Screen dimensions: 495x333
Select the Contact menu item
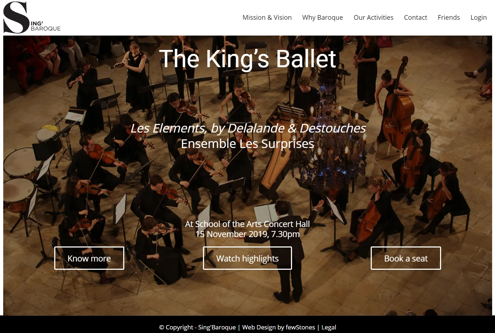pos(415,17)
